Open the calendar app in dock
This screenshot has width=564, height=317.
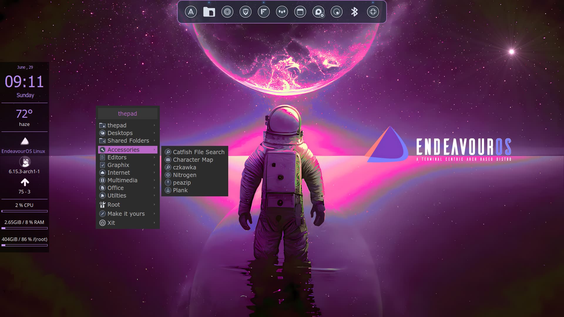[x=300, y=12]
